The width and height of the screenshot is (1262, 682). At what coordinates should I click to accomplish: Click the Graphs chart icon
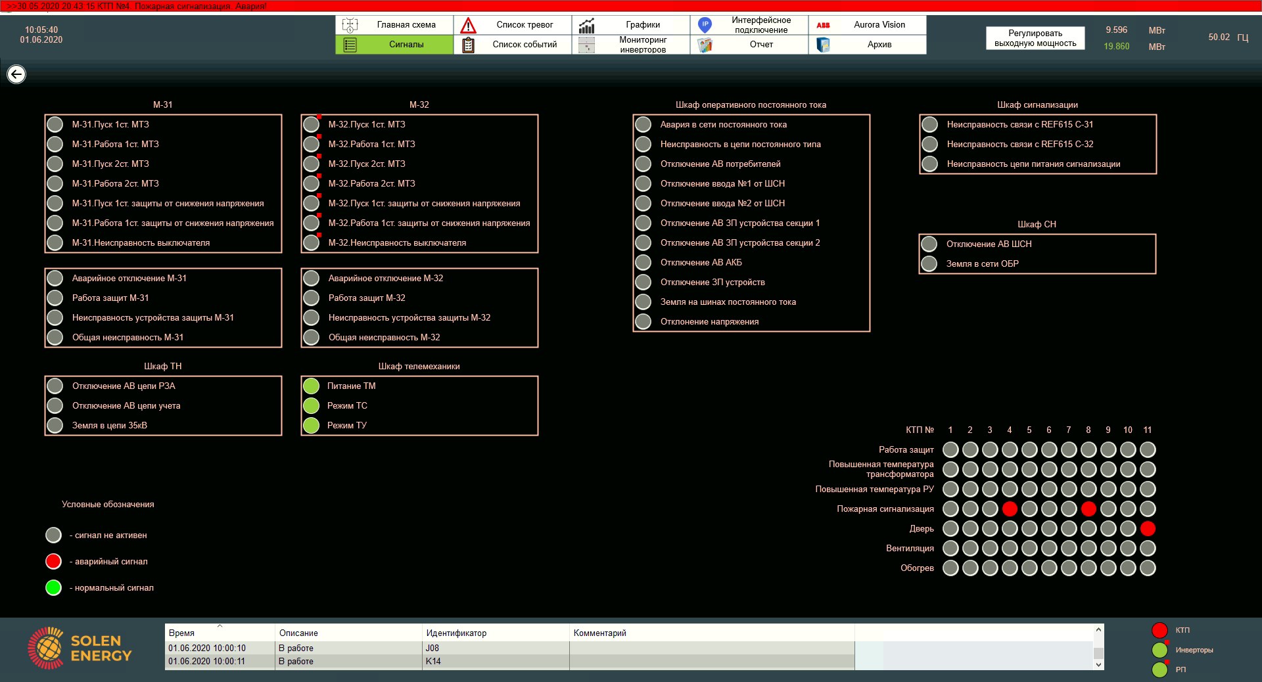(586, 25)
